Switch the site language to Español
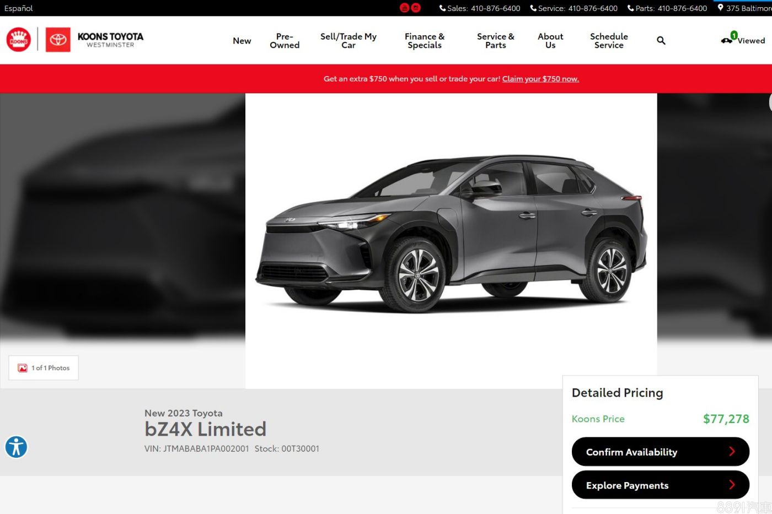 [19, 8]
